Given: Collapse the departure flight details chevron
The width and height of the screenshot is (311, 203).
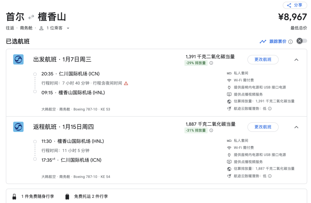Looking at the screenshot, I should point(296,60).
